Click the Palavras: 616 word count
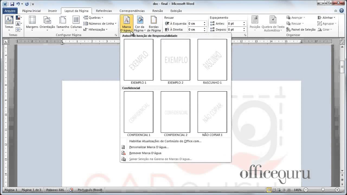Viewport: 347px width, 195px height. click(55, 190)
